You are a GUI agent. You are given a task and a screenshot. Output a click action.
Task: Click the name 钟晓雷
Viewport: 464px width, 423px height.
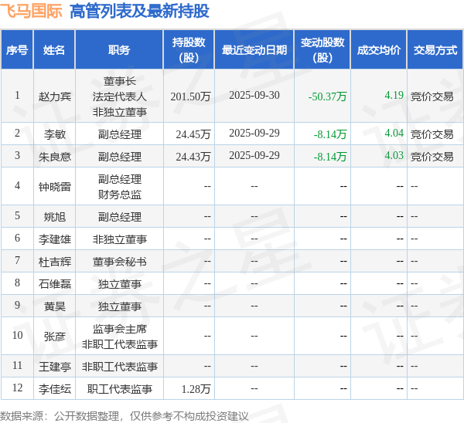coord(55,187)
